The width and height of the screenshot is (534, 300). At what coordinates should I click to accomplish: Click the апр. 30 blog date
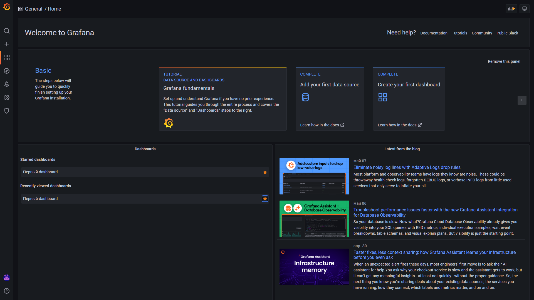(360, 246)
